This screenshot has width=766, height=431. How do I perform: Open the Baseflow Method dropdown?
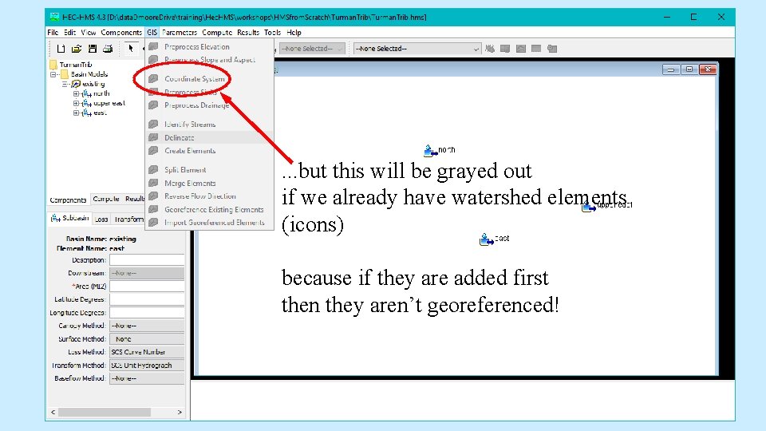tap(147, 378)
